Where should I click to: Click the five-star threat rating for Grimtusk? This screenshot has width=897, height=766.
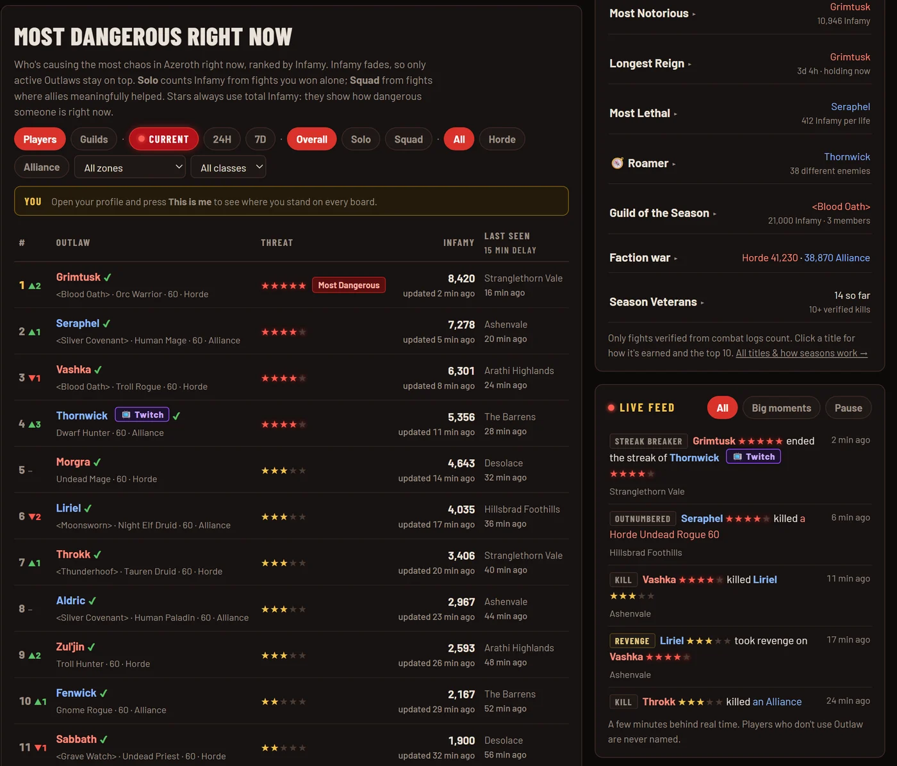(x=283, y=286)
